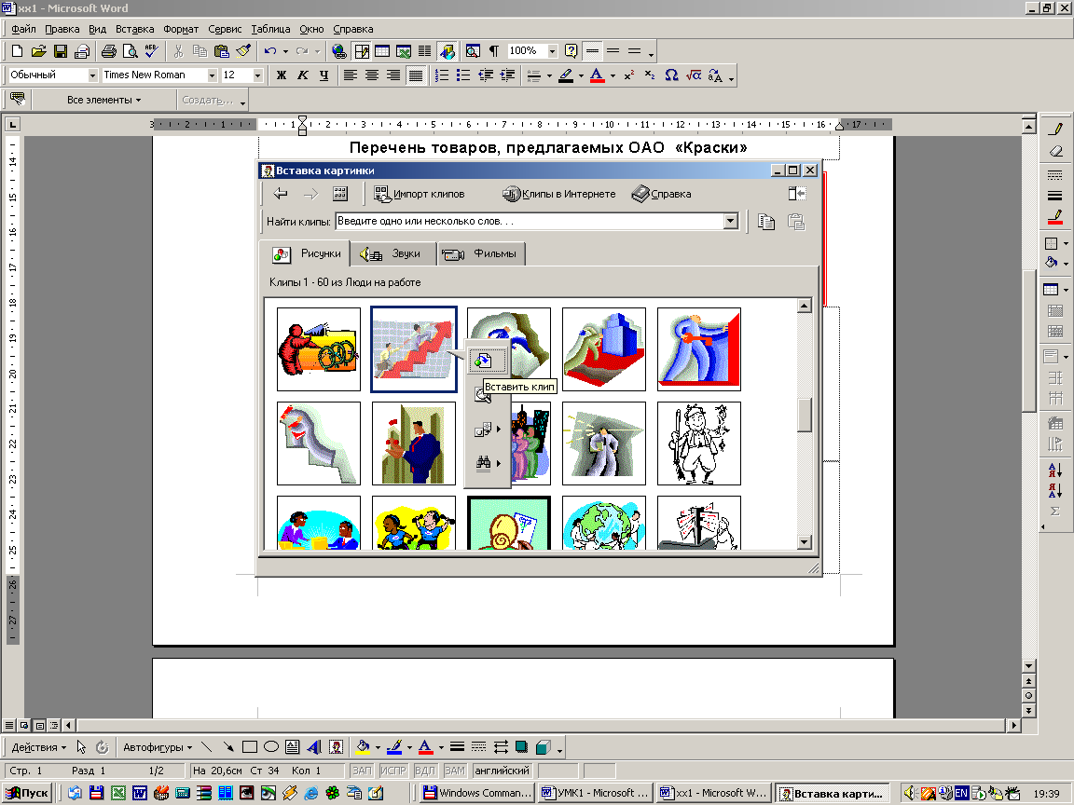
Task: Select the rectangle shape drawing tool
Action: (x=250, y=747)
